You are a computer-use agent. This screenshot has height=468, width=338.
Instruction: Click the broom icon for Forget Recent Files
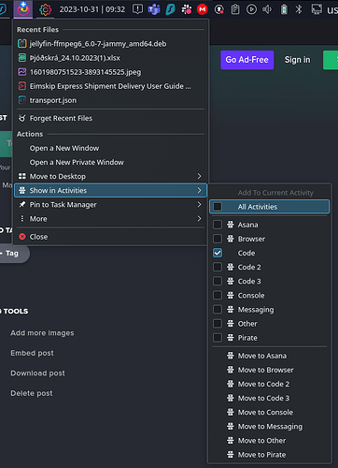point(22,118)
